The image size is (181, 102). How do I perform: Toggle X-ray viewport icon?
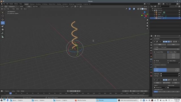[x=138, y=9]
